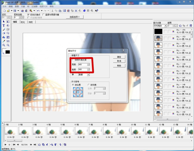Click the delete frame icon
Screen dimensions: 194x151
tap(47, 145)
